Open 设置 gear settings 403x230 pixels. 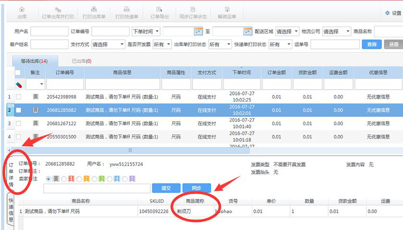[x=388, y=13]
